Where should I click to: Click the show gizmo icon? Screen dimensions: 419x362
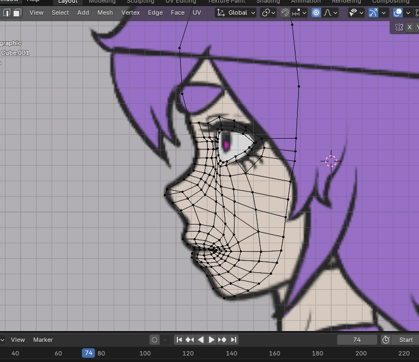[373, 13]
